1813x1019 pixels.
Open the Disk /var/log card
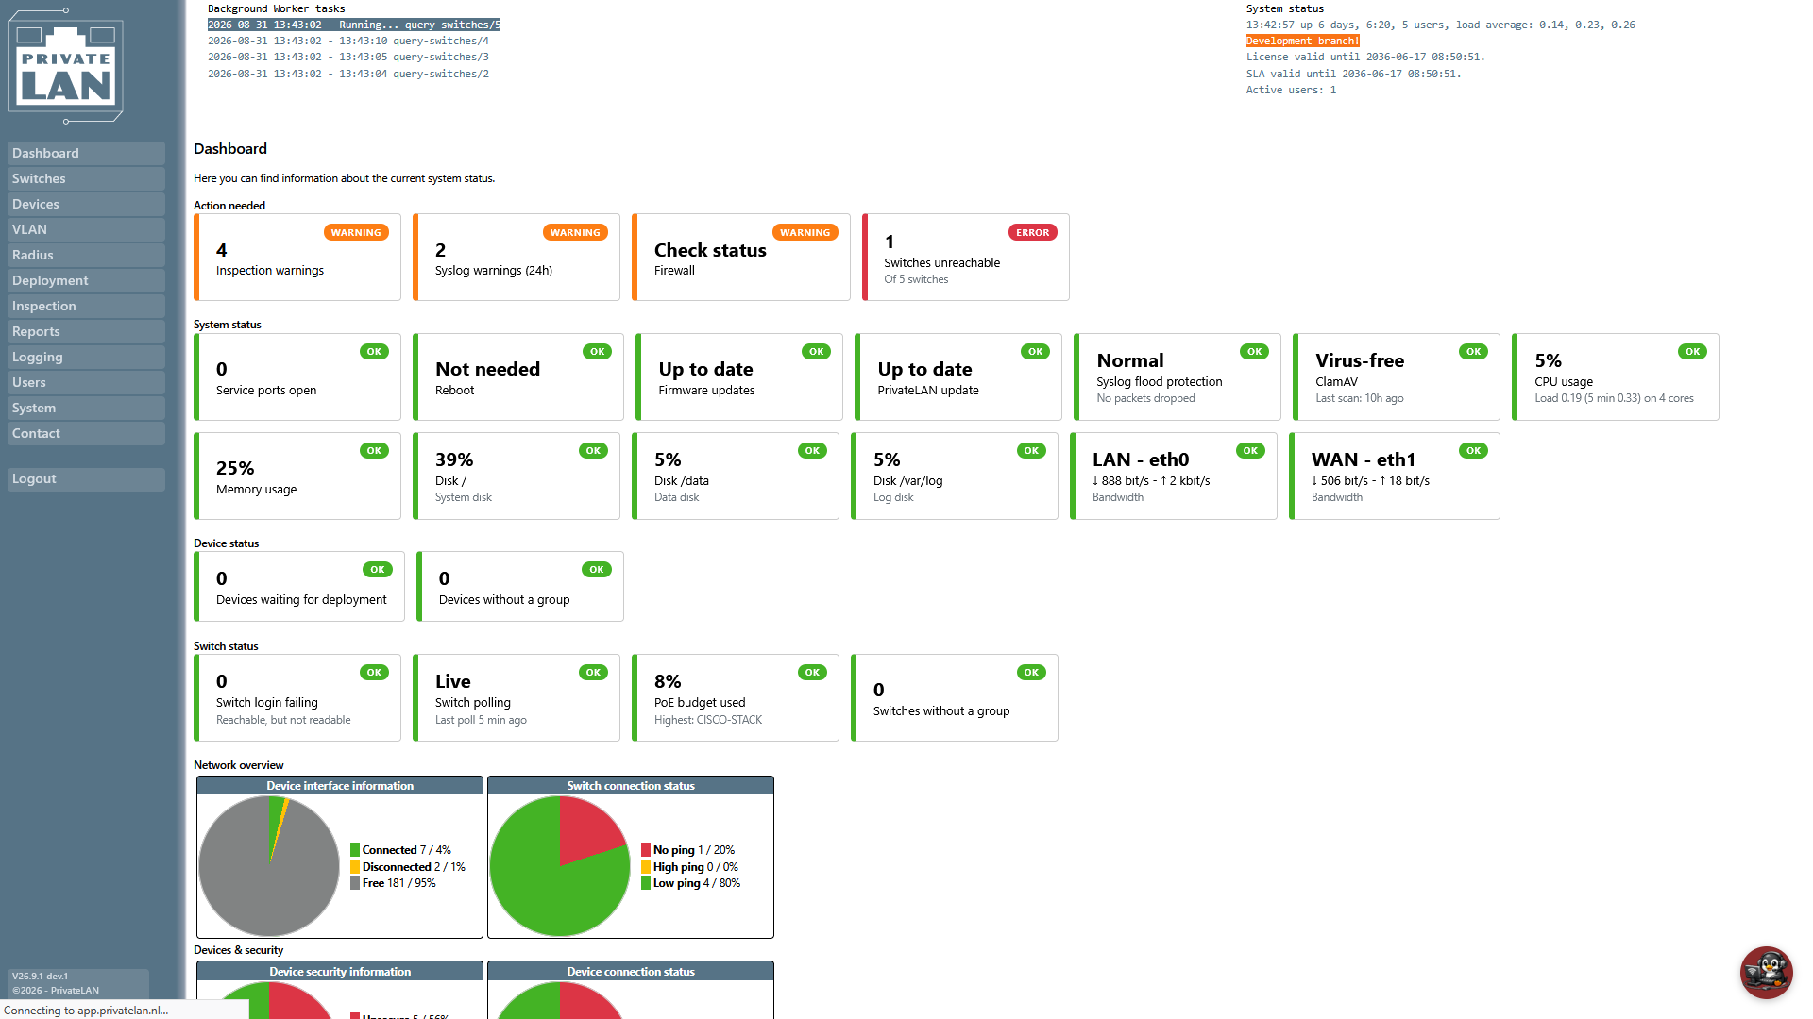coord(955,476)
